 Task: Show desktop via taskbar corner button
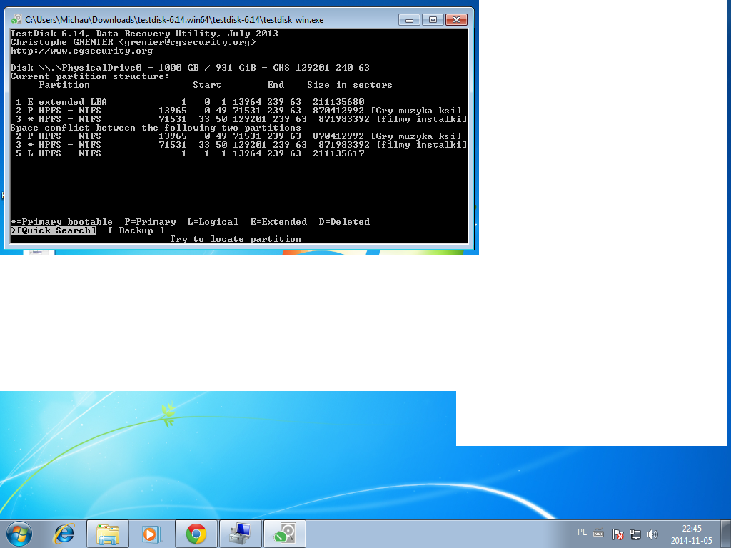[x=727, y=534]
